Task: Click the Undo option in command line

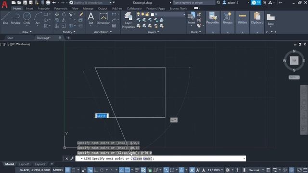Action: point(147,159)
